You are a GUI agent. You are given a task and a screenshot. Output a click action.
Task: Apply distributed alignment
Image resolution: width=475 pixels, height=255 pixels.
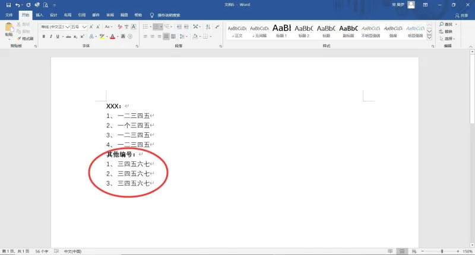tap(173, 37)
